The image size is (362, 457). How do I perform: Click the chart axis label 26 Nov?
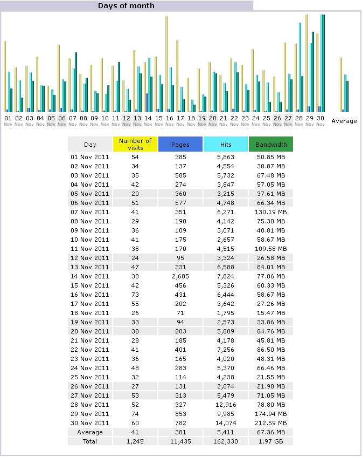click(x=277, y=121)
